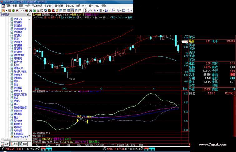Select 君令归来 indicator in the list
The width and height of the screenshot is (236, 152).
18,120
